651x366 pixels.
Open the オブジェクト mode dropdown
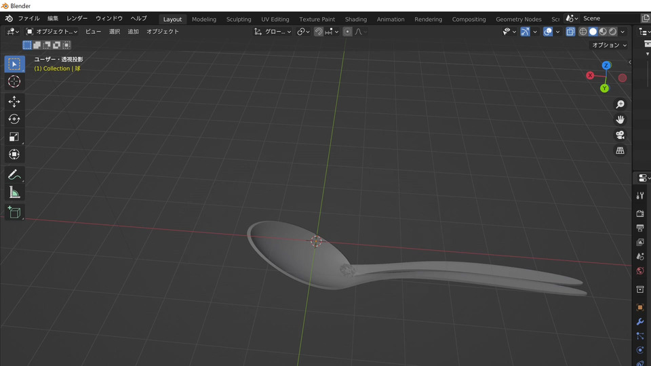point(52,32)
